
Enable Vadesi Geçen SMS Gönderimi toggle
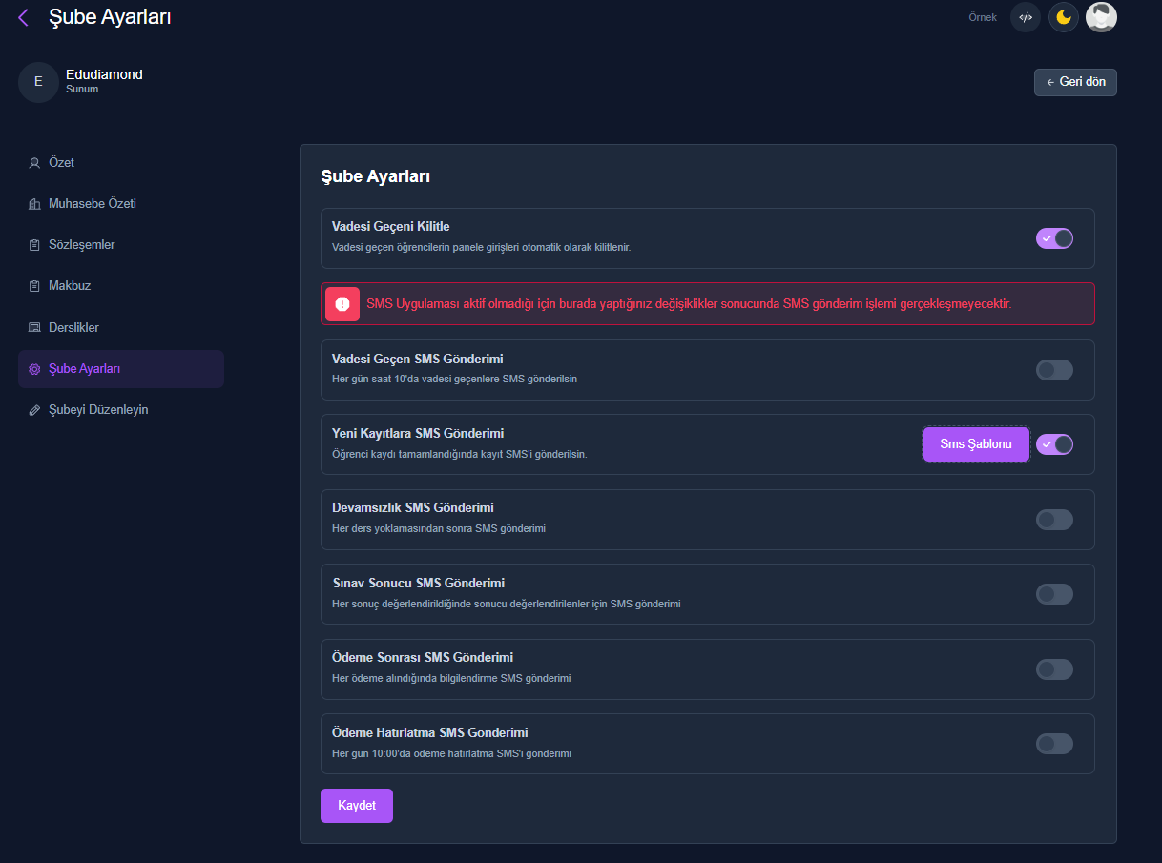pyautogui.click(x=1054, y=370)
